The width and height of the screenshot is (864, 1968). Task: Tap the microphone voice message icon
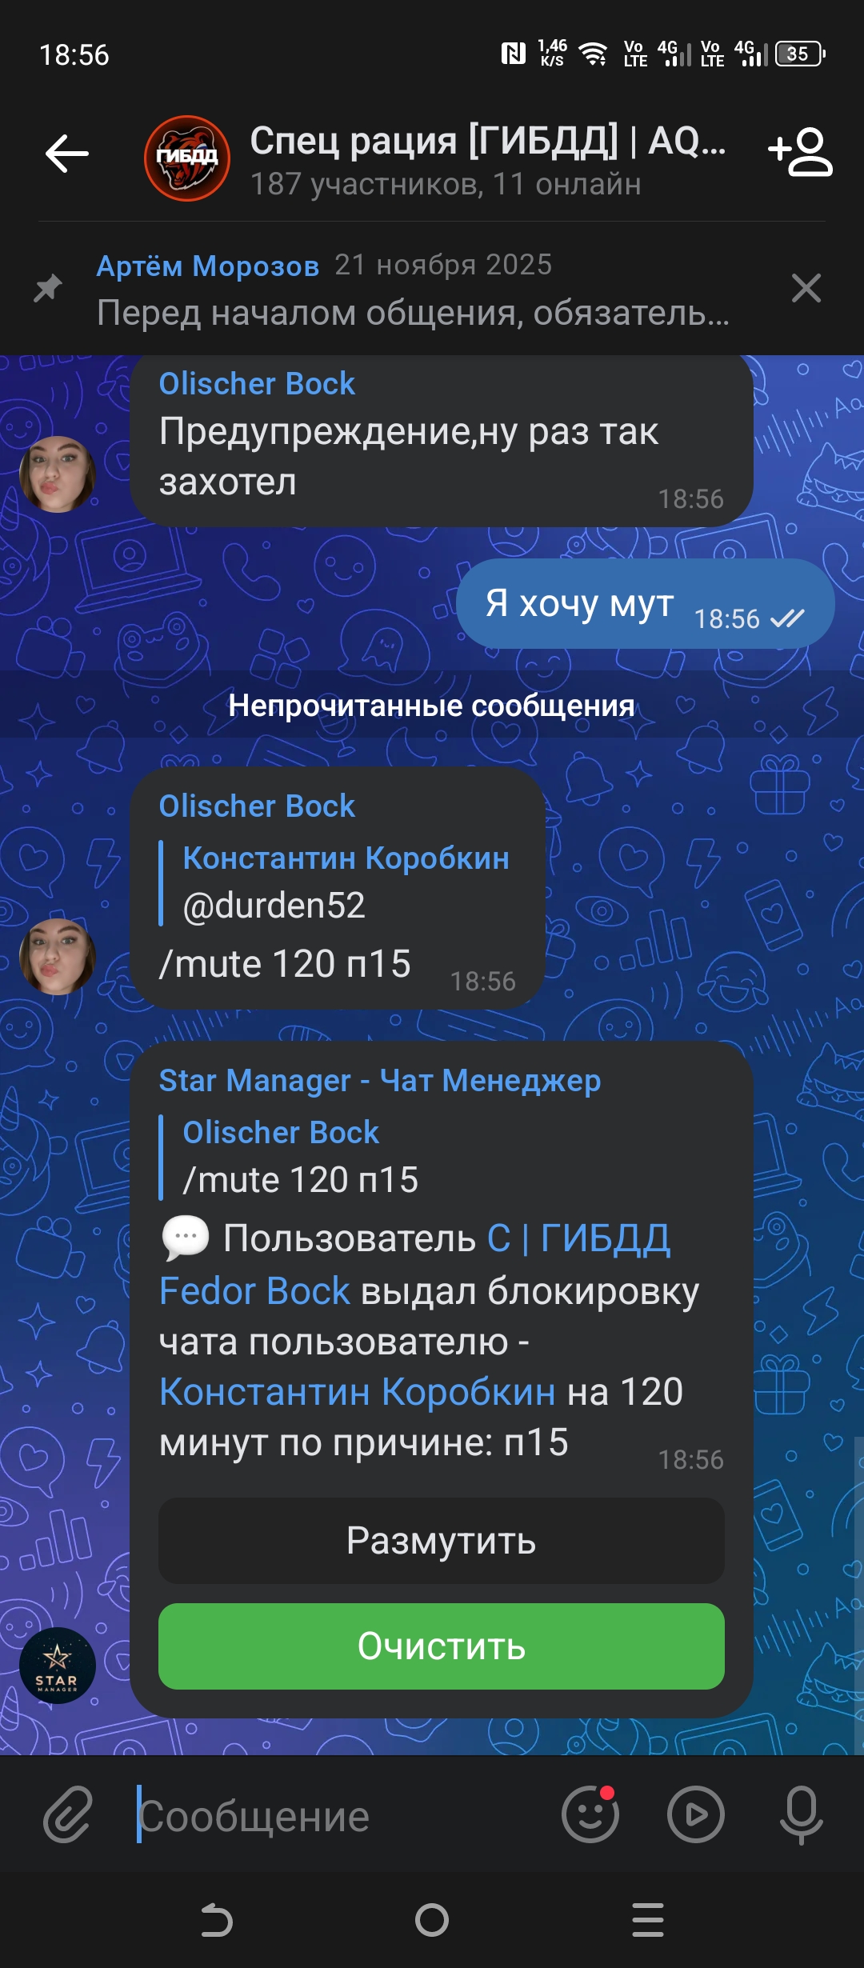pyautogui.click(x=802, y=1814)
